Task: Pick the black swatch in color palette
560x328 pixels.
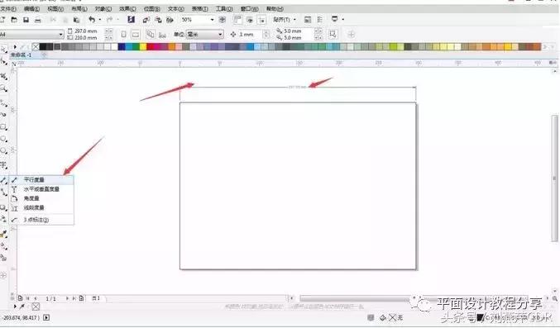Action: (43, 46)
